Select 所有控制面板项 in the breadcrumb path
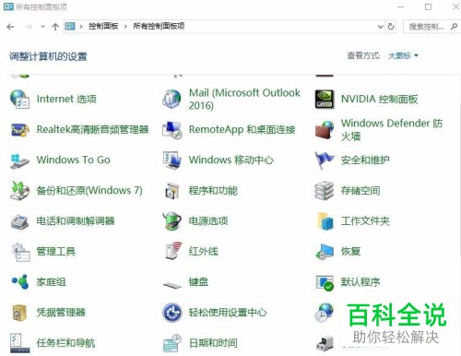This screenshot has height=356, width=461. (159, 26)
